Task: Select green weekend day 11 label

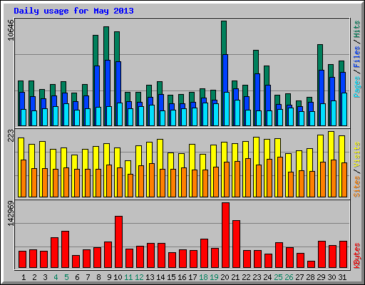Action: (x=128, y=277)
